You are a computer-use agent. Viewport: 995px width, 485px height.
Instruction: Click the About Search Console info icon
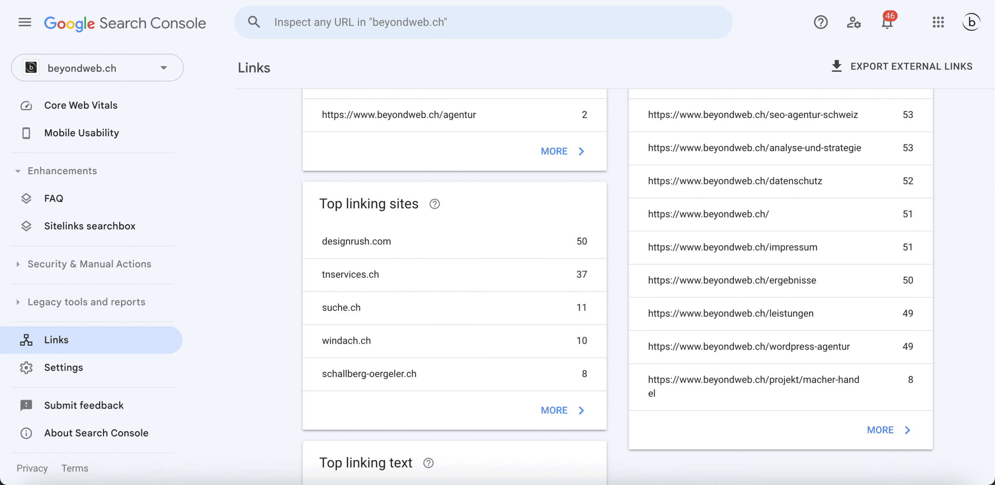[26, 433]
